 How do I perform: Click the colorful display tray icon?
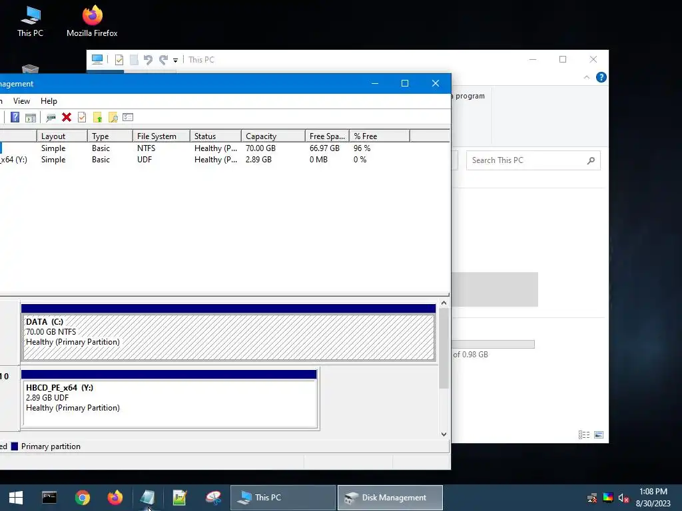pos(608,498)
